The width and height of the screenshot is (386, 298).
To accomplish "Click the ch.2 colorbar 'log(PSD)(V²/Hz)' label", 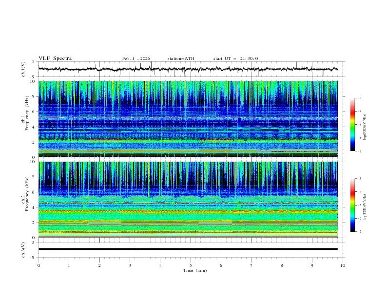I will 365,207.
